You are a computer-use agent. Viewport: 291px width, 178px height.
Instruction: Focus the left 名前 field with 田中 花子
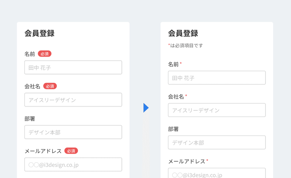tap(73, 67)
